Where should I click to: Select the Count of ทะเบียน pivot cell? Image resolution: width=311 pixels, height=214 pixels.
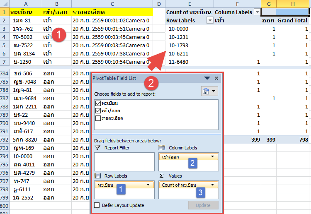190,12
